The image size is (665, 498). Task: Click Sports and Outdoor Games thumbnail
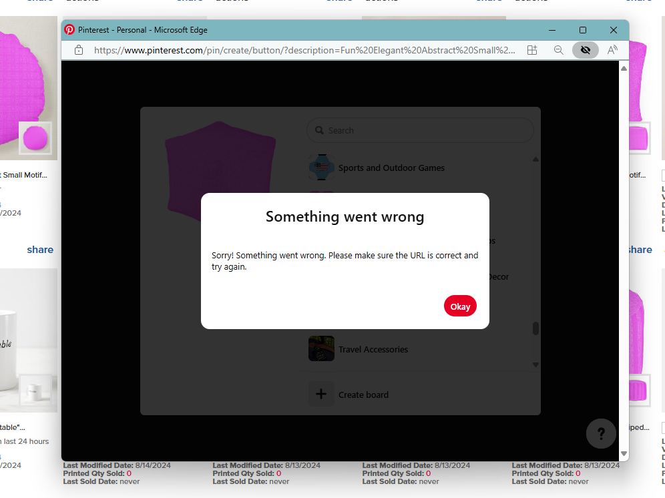(321, 167)
